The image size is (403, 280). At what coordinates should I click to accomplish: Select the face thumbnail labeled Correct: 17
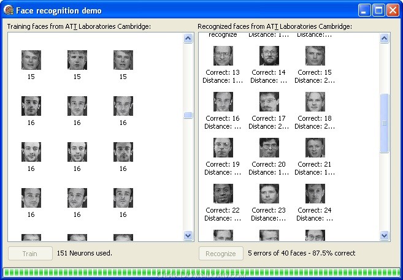tap(269, 102)
